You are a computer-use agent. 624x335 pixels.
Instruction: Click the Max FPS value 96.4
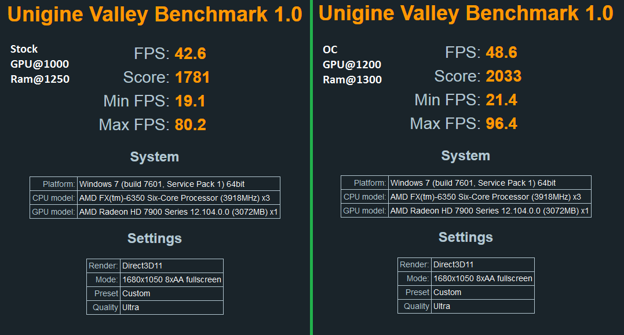(501, 124)
